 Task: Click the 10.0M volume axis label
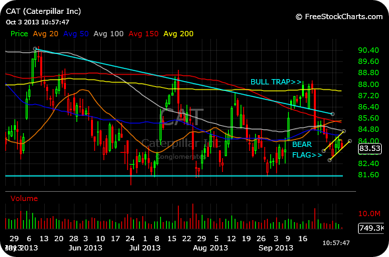click(369, 214)
